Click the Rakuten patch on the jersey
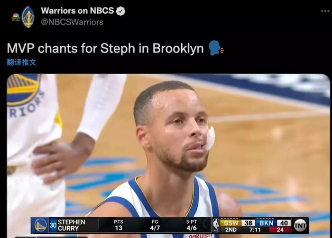This screenshot has width=332, height=238. tap(200, 236)
